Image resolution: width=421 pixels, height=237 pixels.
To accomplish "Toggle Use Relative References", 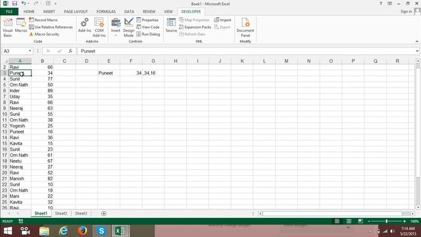I will [51, 27].
